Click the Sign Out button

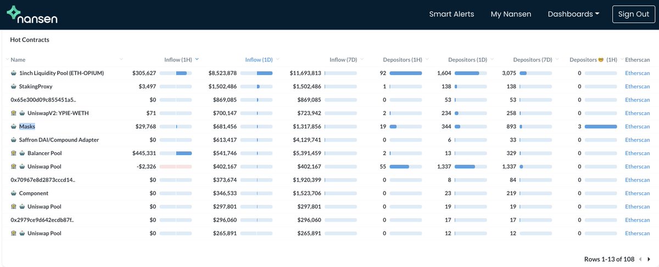tap(634, 14)
